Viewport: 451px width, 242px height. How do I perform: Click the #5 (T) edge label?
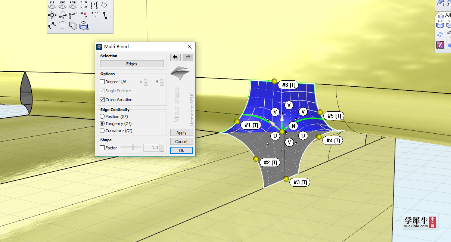(x=333, y=116)
